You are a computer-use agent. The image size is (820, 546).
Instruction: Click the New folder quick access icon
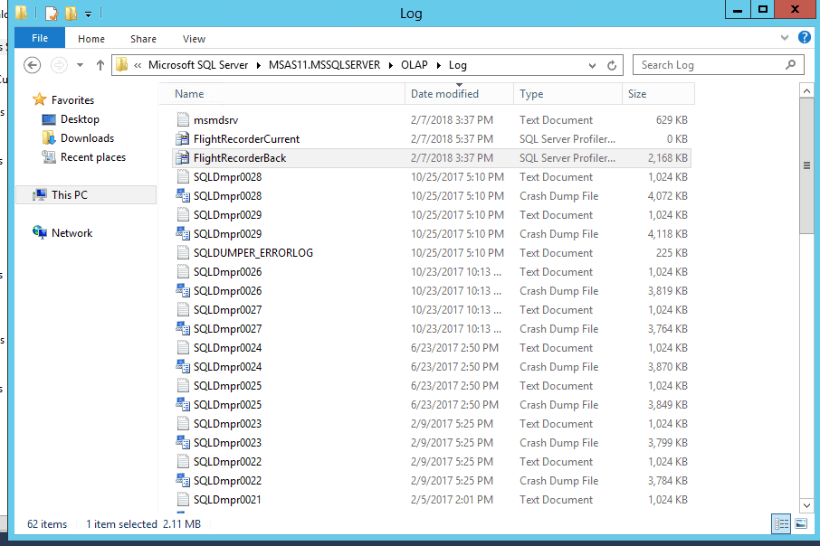71,13
